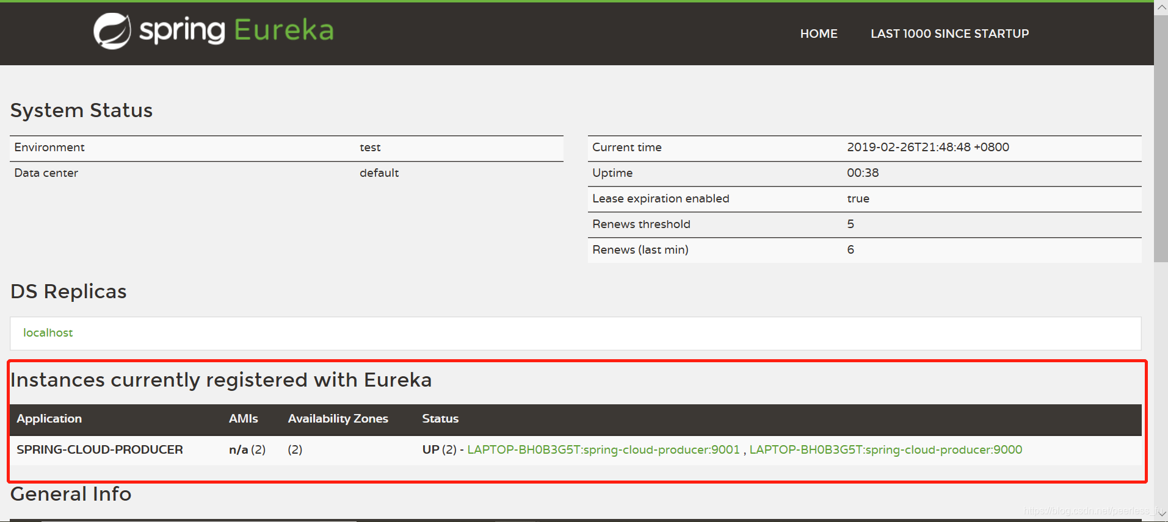The width and height of the screenshot is (1168, 522).
Task: Select the Renews (last min) value 6
Action: point(851,249)
